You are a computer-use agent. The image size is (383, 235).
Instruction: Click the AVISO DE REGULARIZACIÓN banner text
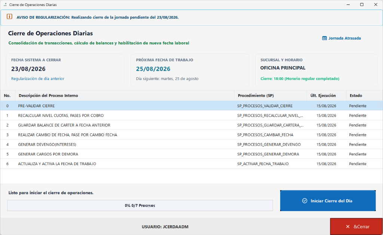pyautogui.click(x=98, y=17)
